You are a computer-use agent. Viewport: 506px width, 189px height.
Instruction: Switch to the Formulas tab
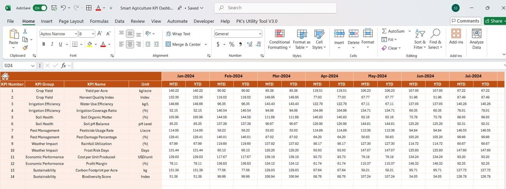point(99,21)
